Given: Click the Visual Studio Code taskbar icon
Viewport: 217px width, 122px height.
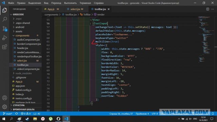Looking at the screenshot, I should (x=66, y=119).
